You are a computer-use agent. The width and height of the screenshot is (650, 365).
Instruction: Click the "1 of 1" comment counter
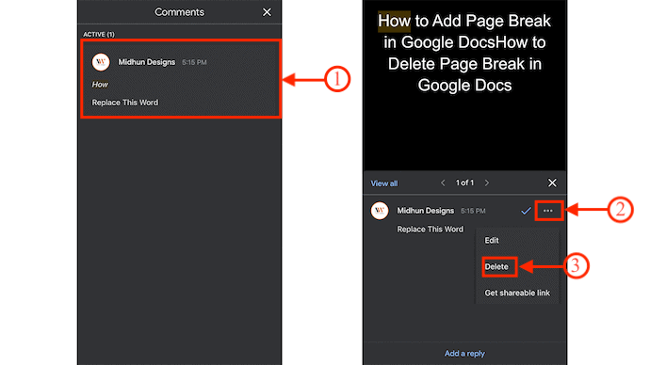(464, 182)
